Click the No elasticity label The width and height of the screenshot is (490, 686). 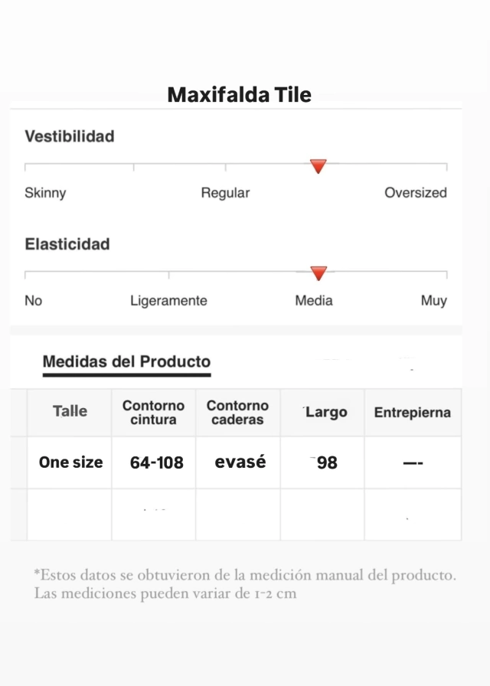pyautogui.click(x=33, y=301)
